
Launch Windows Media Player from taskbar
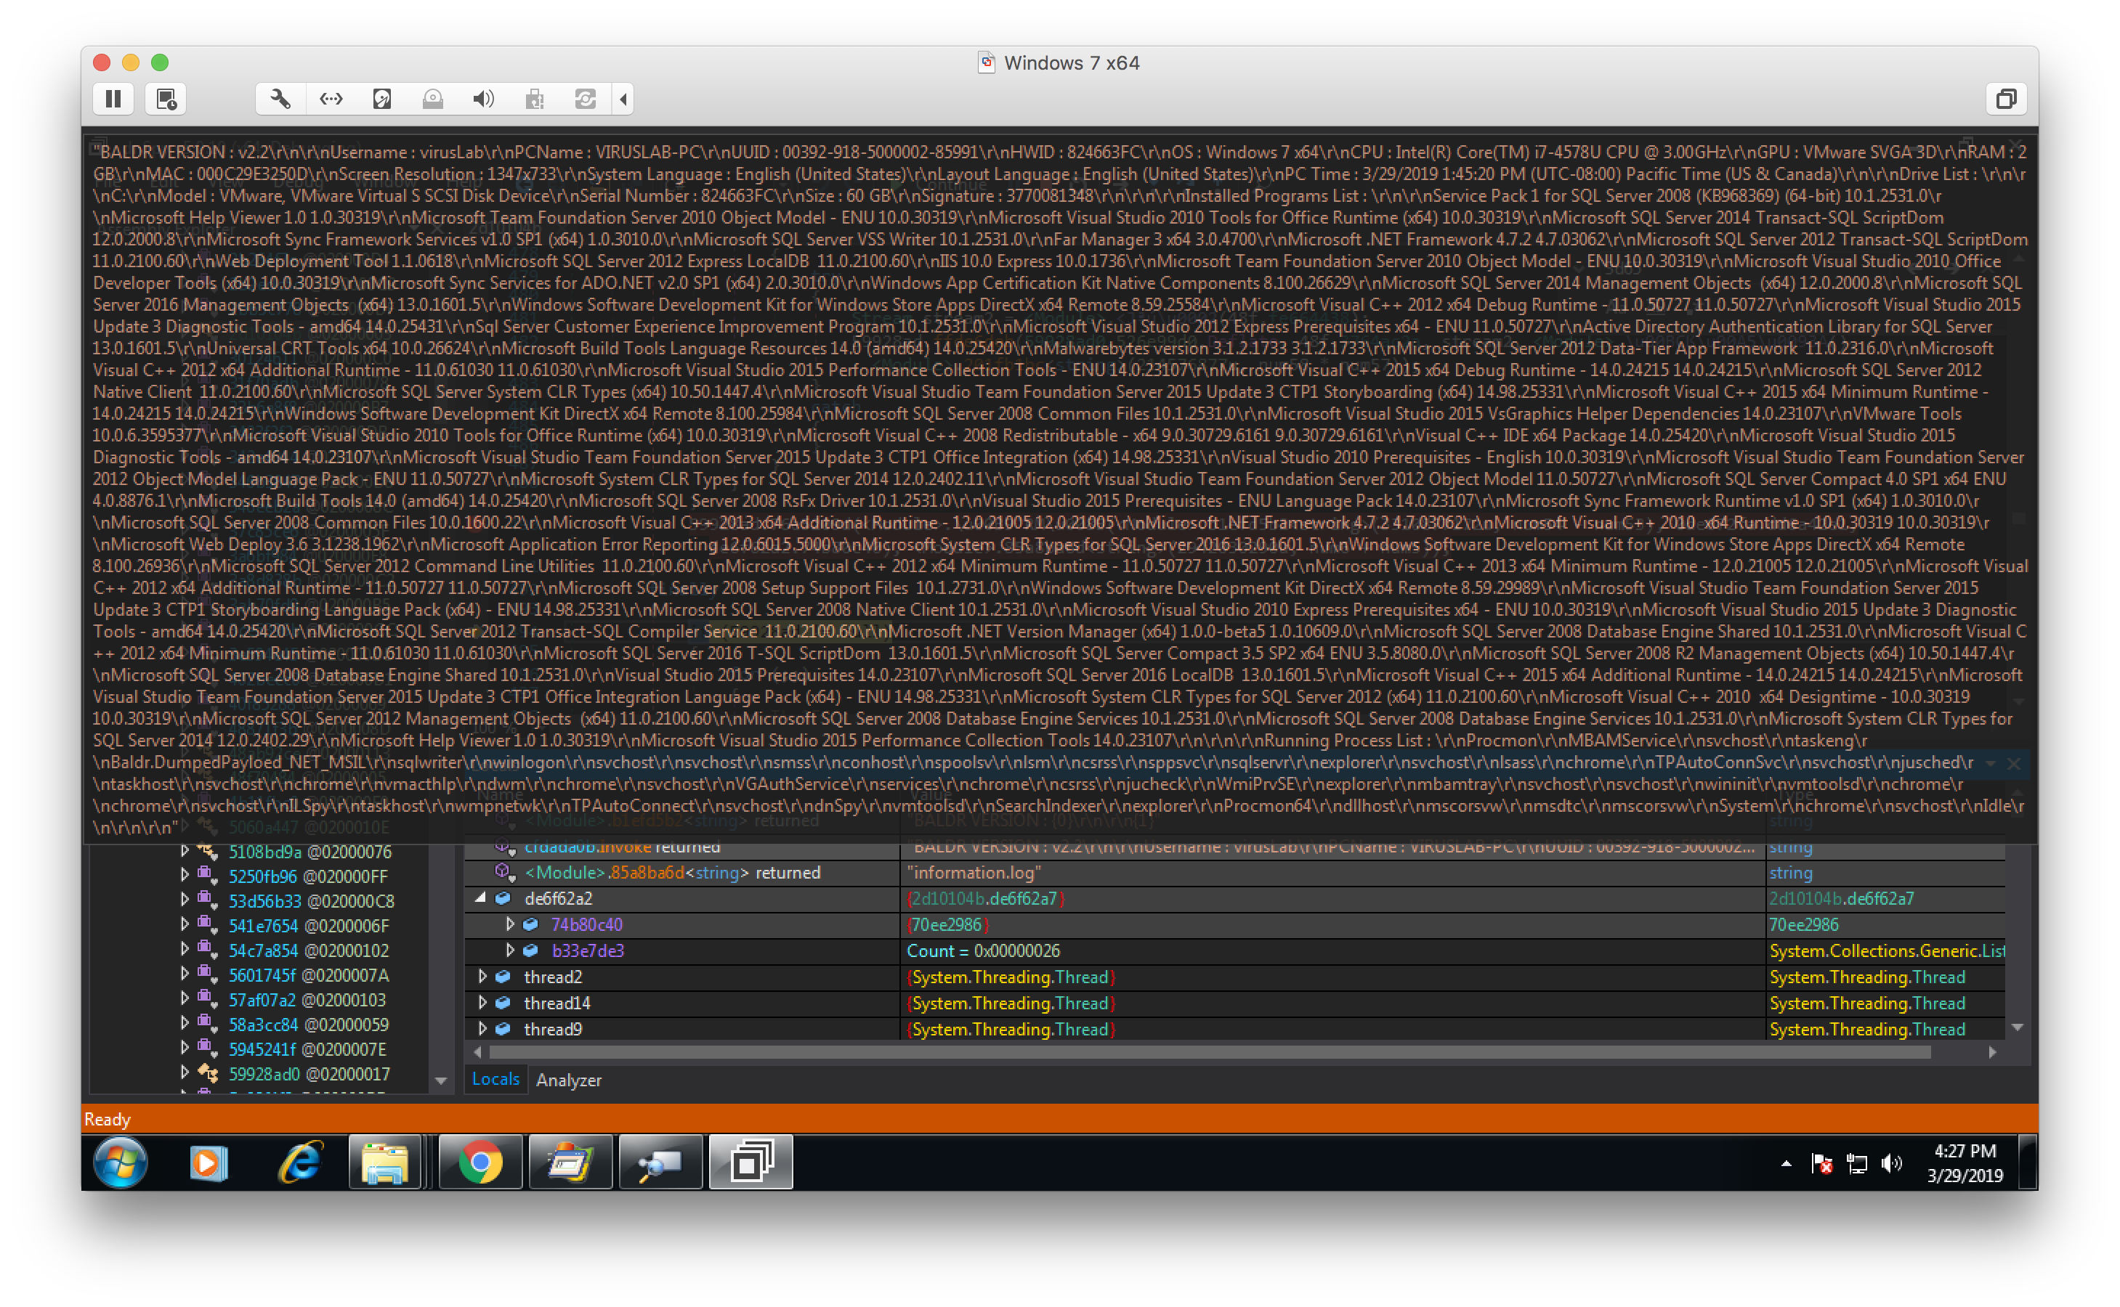click(209, 1162)
